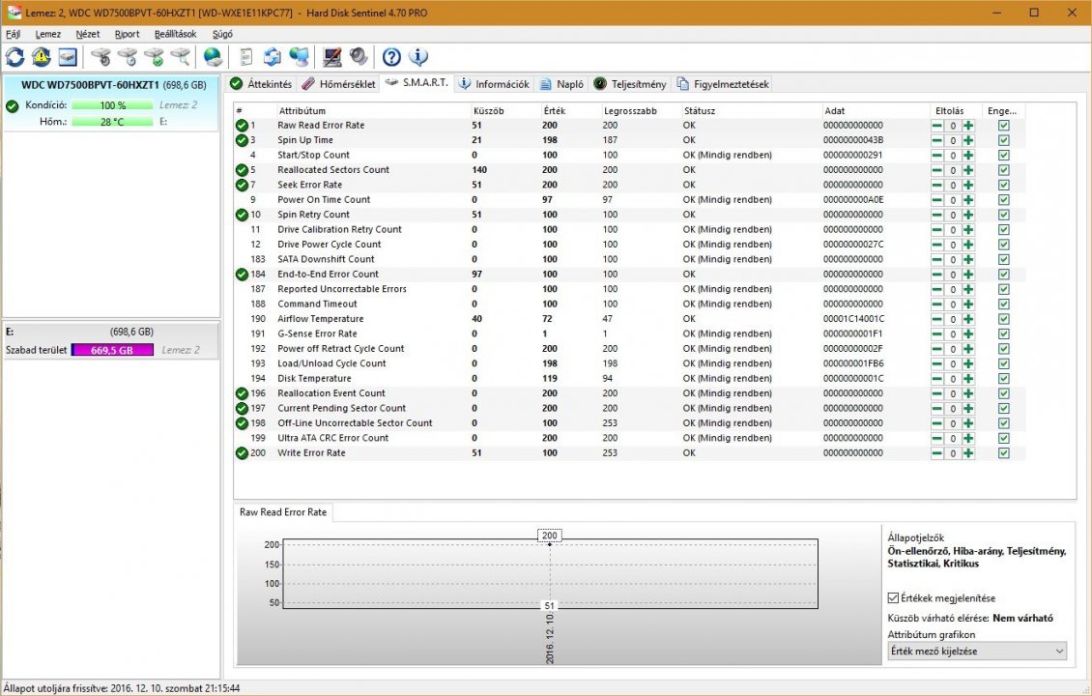The width and height of the screenshot is (1092, 696).
Task: Click the globe with disk toolbar icon
Action: (214, 57)
